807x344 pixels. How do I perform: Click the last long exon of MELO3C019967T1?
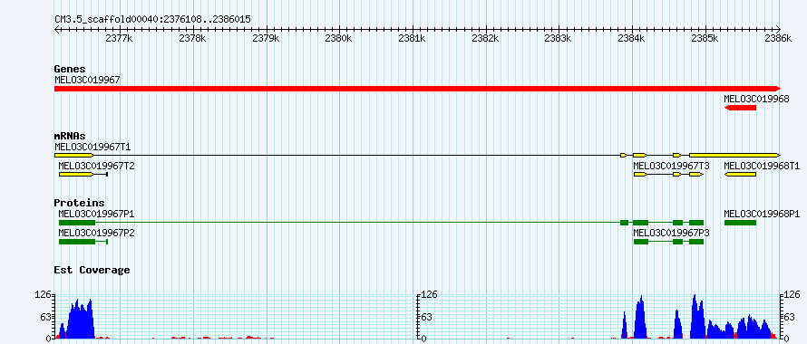click(x=735, y=156)
